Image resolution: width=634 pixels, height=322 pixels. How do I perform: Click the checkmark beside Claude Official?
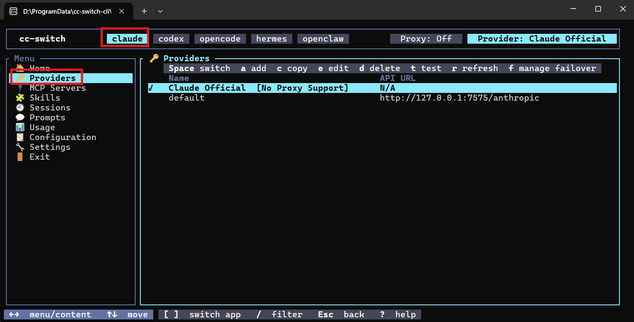pyautogui.click(x=151, y=88)
